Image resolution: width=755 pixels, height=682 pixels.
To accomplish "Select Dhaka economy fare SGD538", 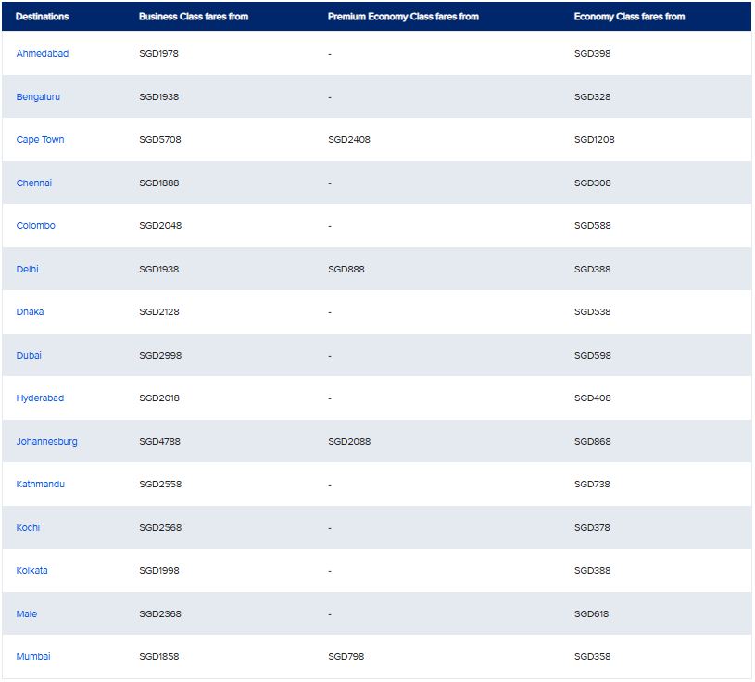I will [592, 312].
